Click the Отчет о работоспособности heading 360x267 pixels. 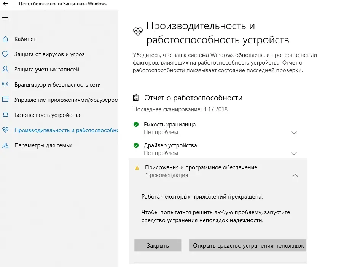click(193, 98)
